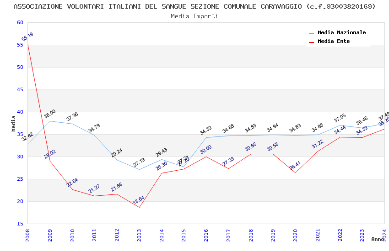Click the 34.44 data label

point(340,130)
